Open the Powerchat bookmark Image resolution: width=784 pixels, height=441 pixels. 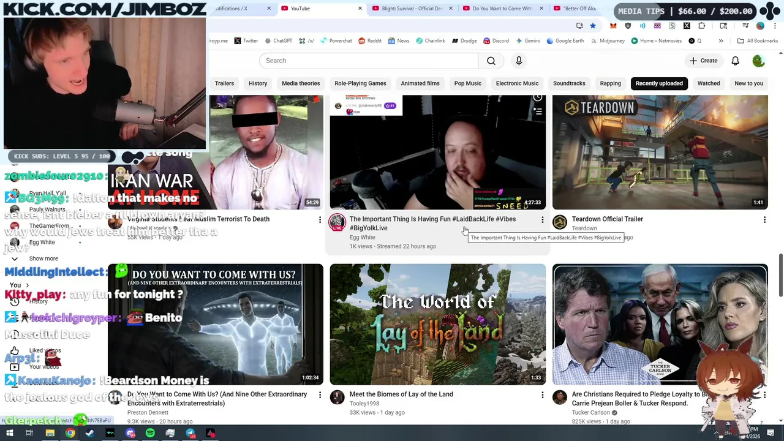click(x=336, y=41)
